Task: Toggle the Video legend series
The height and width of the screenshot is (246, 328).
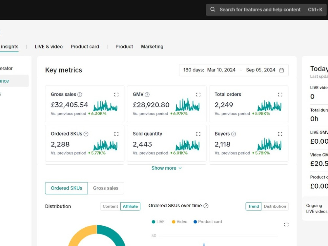Action: 179,222
